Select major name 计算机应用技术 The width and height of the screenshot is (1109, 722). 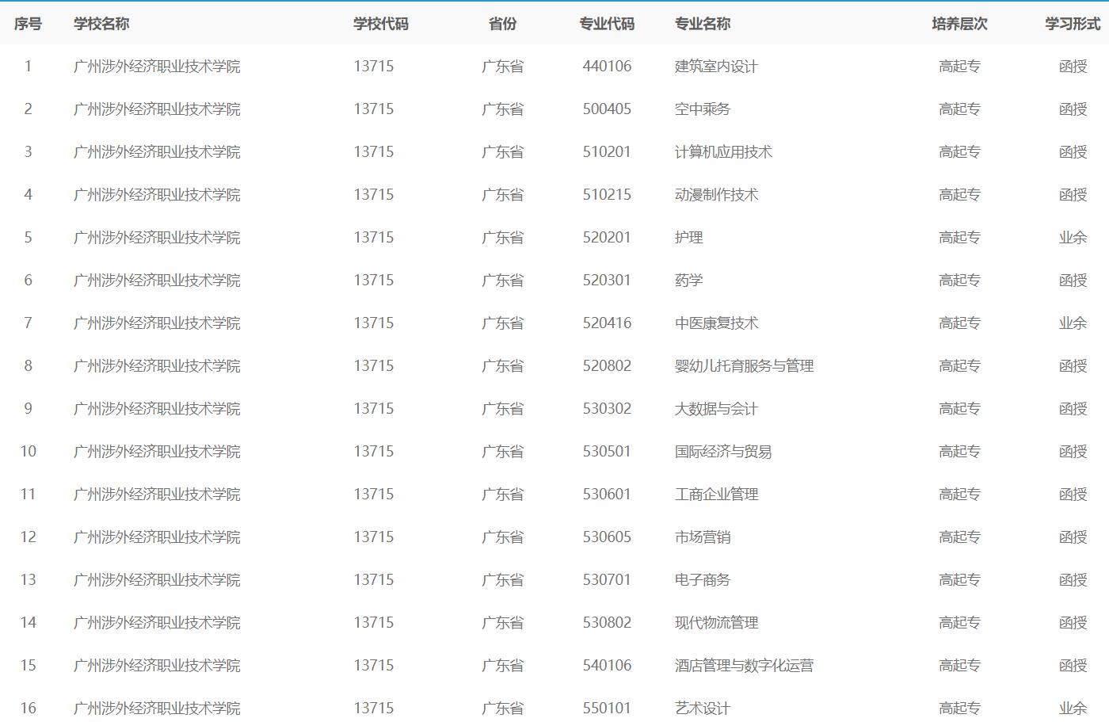pos(723,152)
